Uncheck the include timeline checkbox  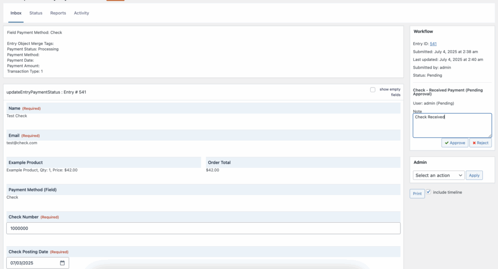coord(428,192)
